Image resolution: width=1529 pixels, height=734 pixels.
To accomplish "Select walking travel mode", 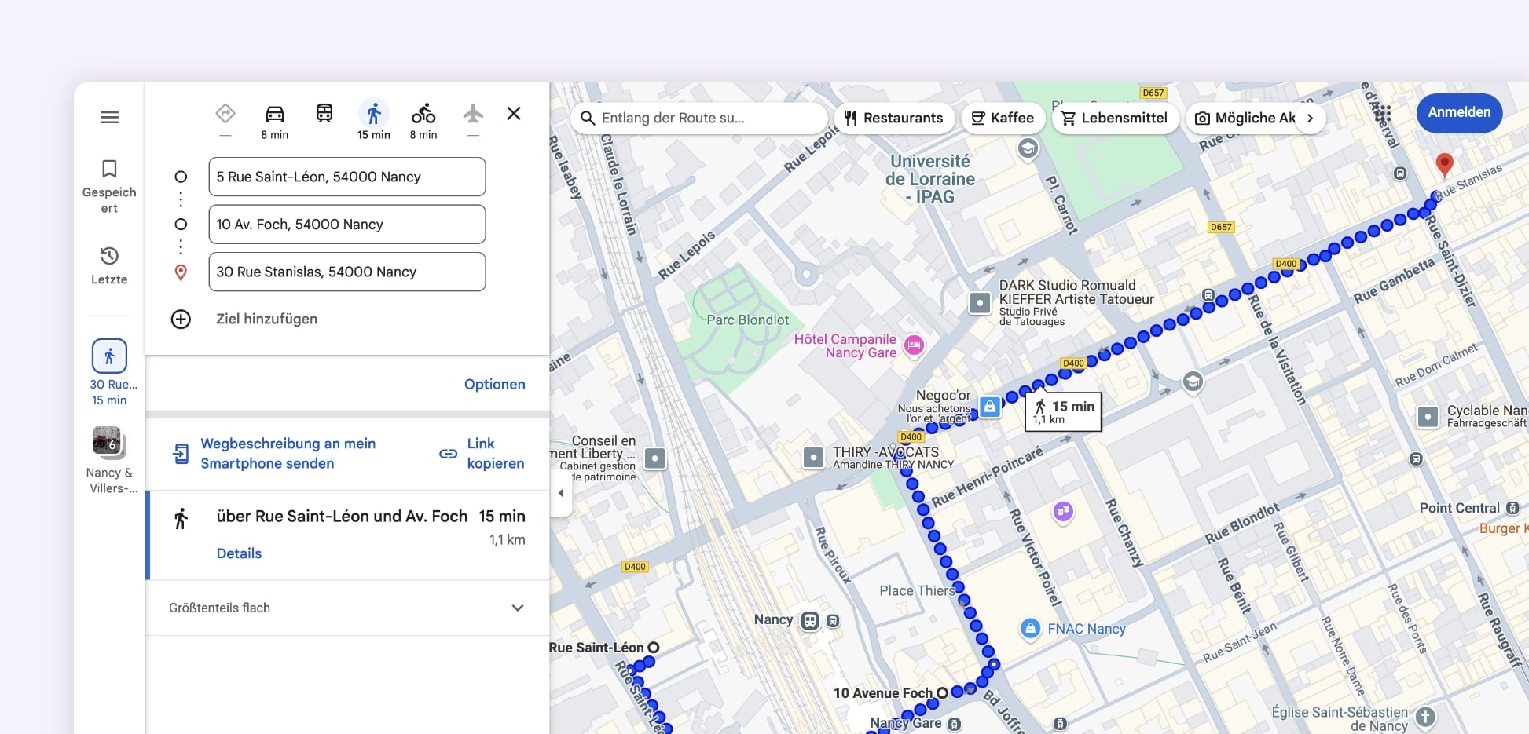I will coord(373,115).
